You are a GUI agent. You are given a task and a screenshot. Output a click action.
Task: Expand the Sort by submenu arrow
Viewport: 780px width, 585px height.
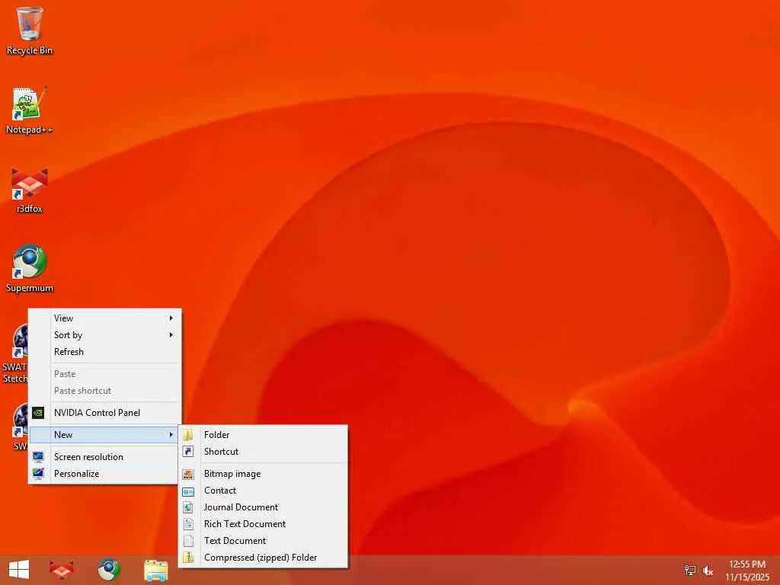pos(171,335)
